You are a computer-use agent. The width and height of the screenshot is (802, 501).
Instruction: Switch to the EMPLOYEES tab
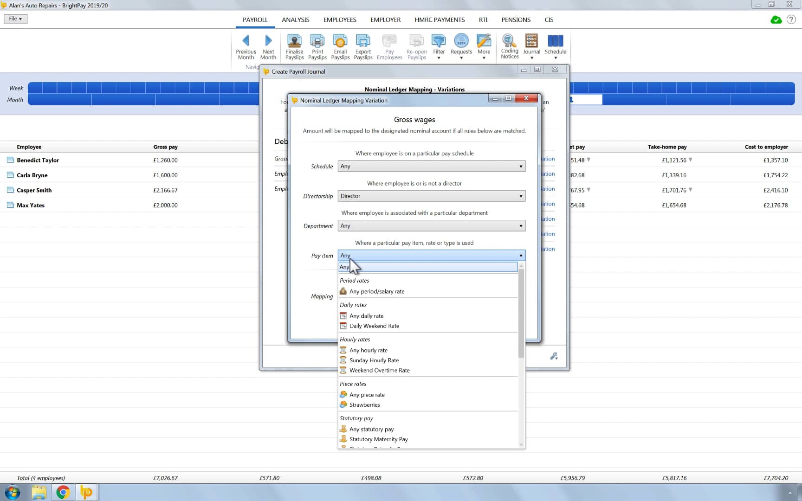point(340,19)
